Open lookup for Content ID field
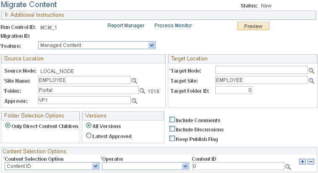The height and width of the screenshot is (173, 318). coord(288,167)
